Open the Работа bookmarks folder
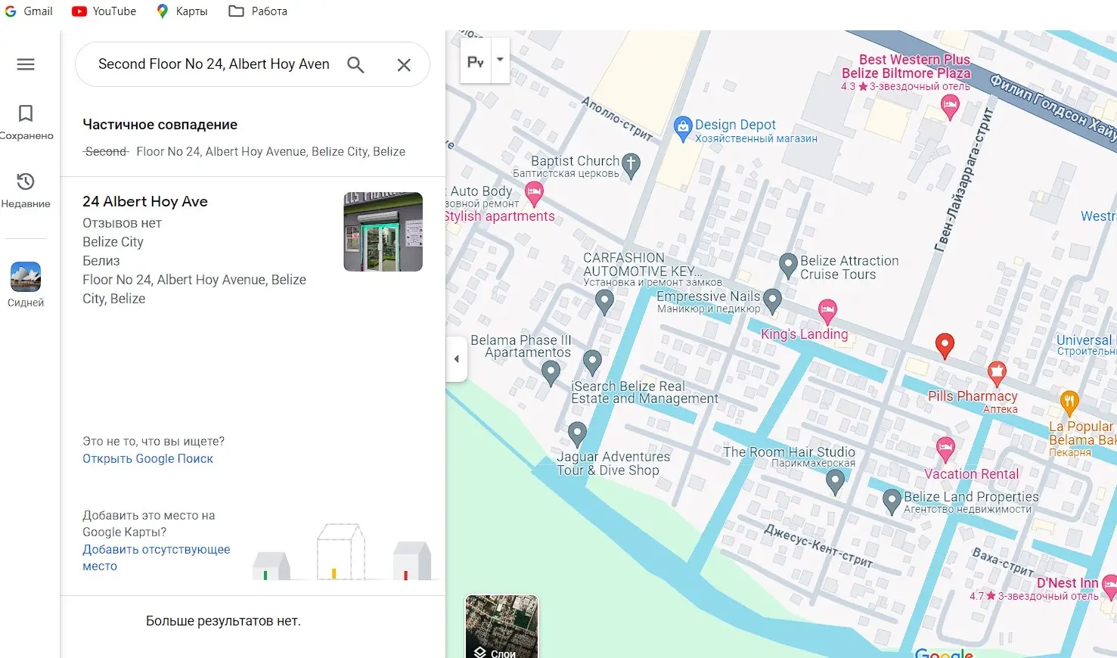 coord(258,11)
